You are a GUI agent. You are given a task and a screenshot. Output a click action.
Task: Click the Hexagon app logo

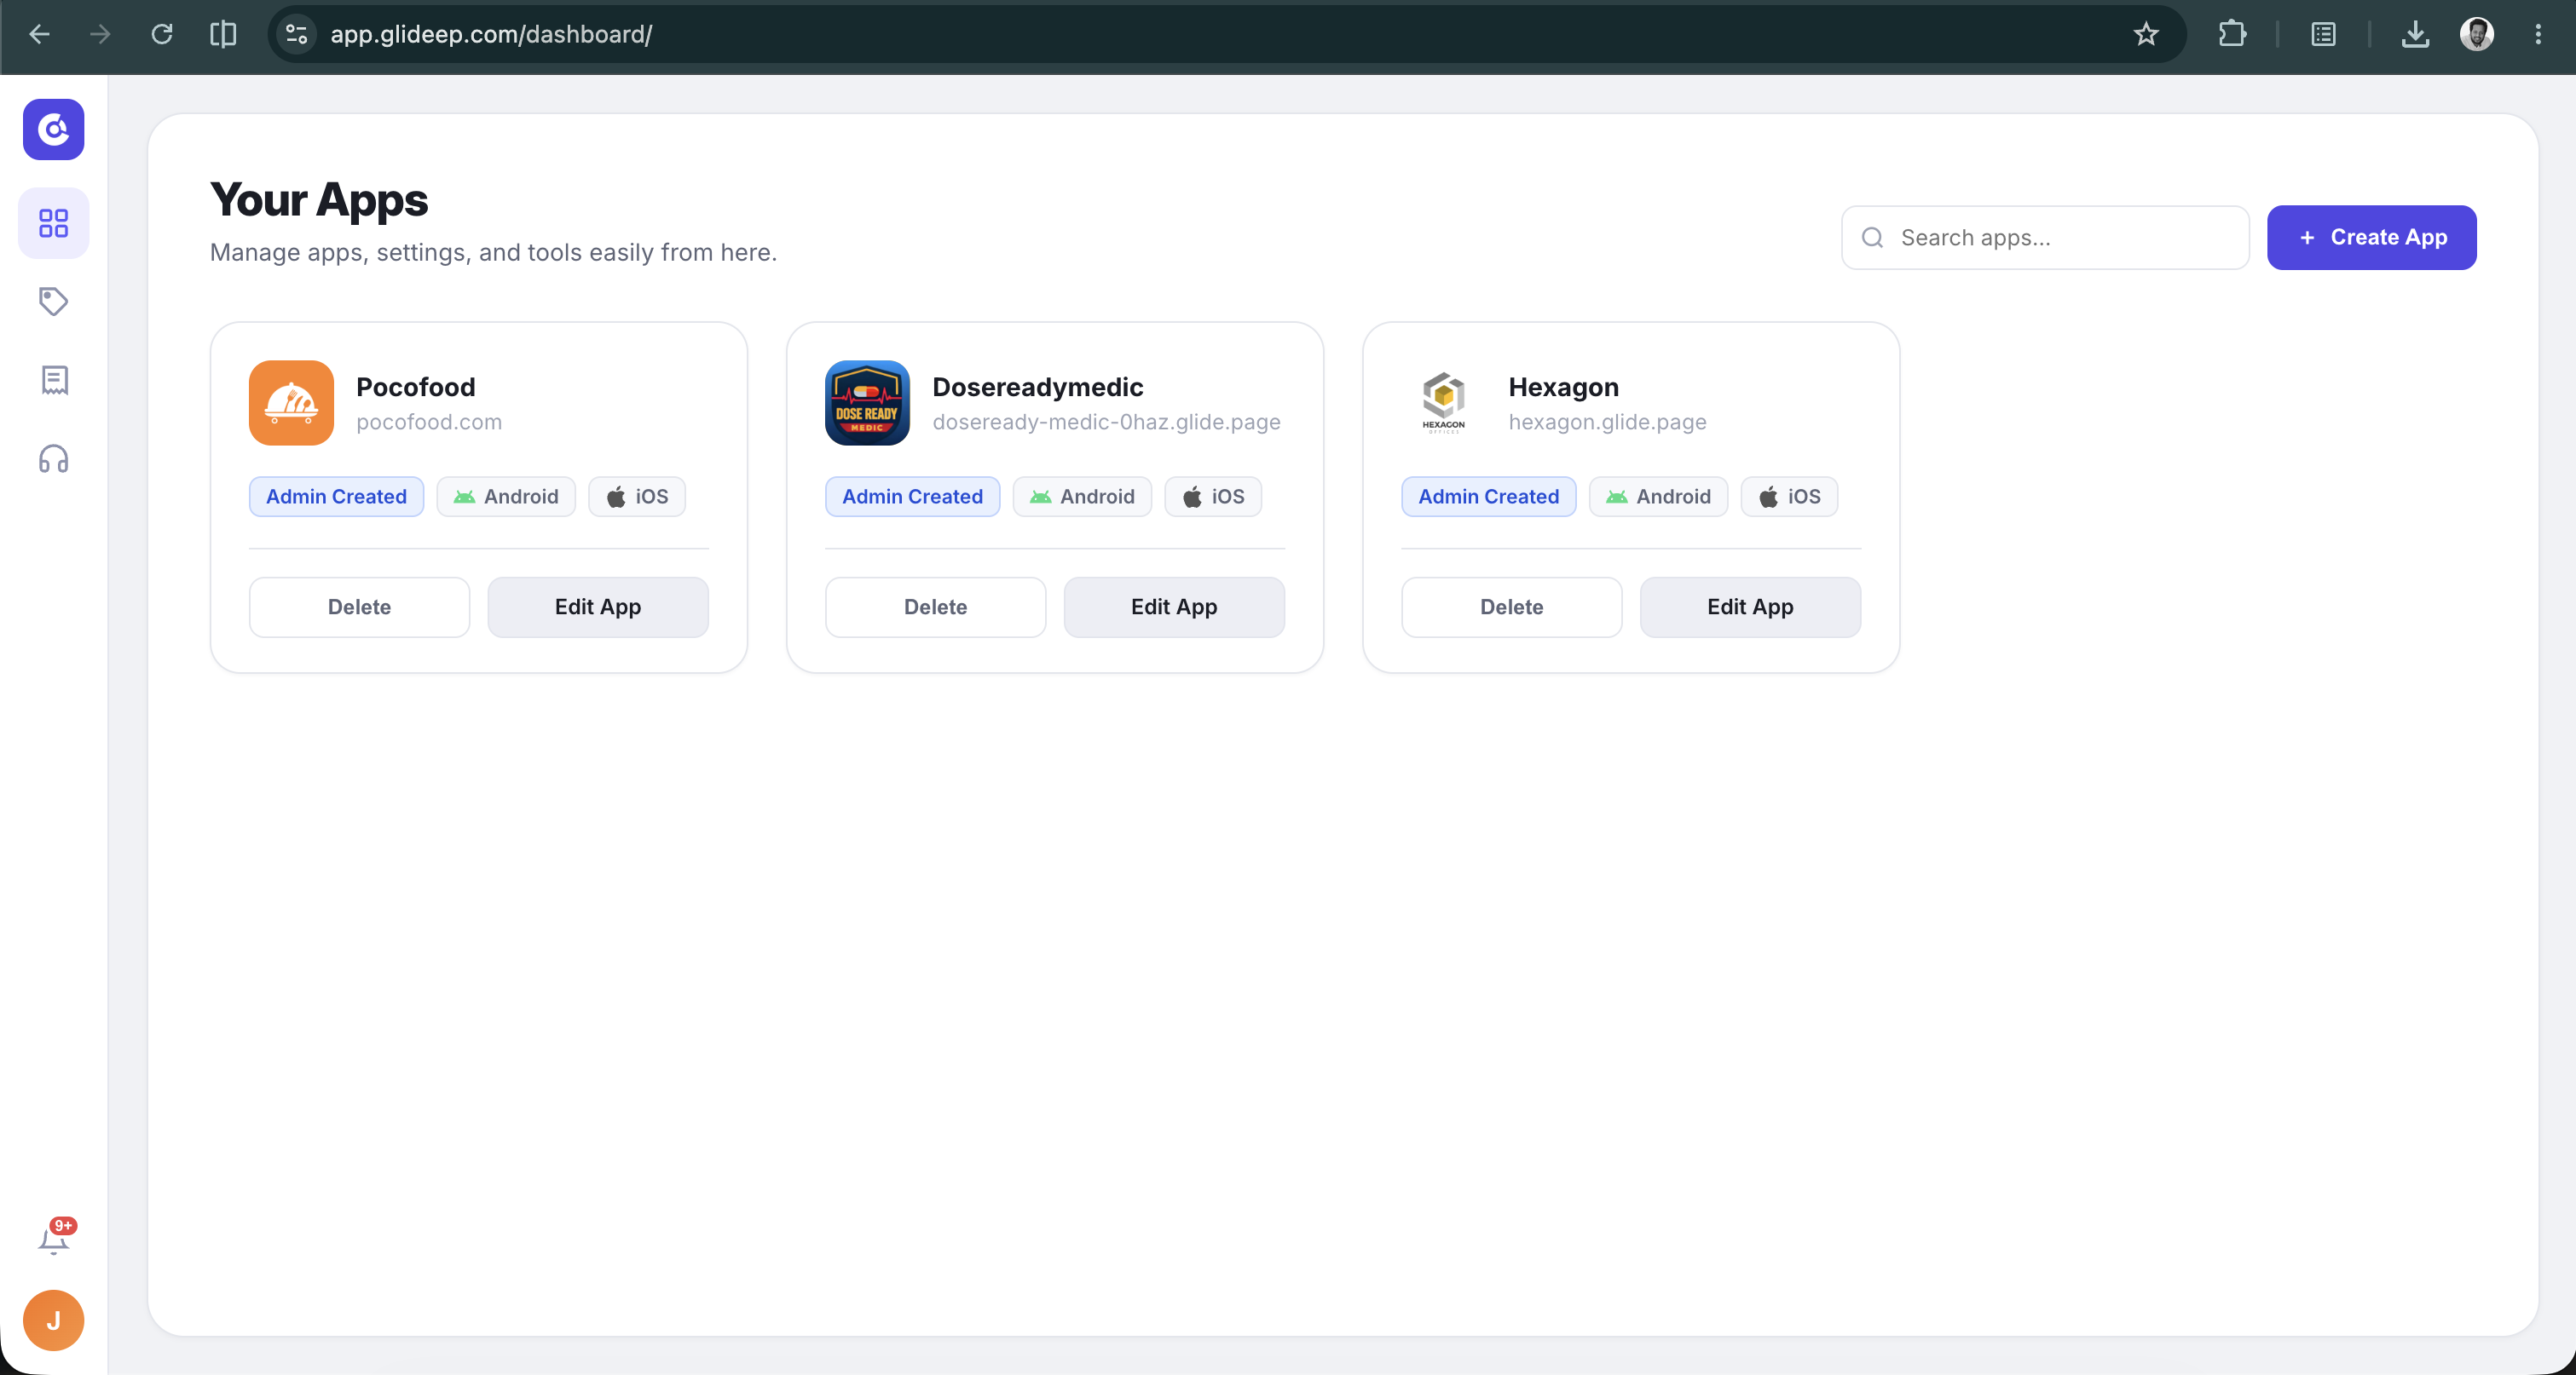[1443, 403]
